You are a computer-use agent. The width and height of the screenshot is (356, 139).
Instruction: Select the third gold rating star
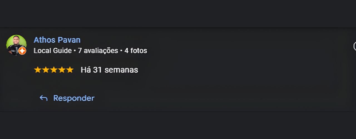54,70
